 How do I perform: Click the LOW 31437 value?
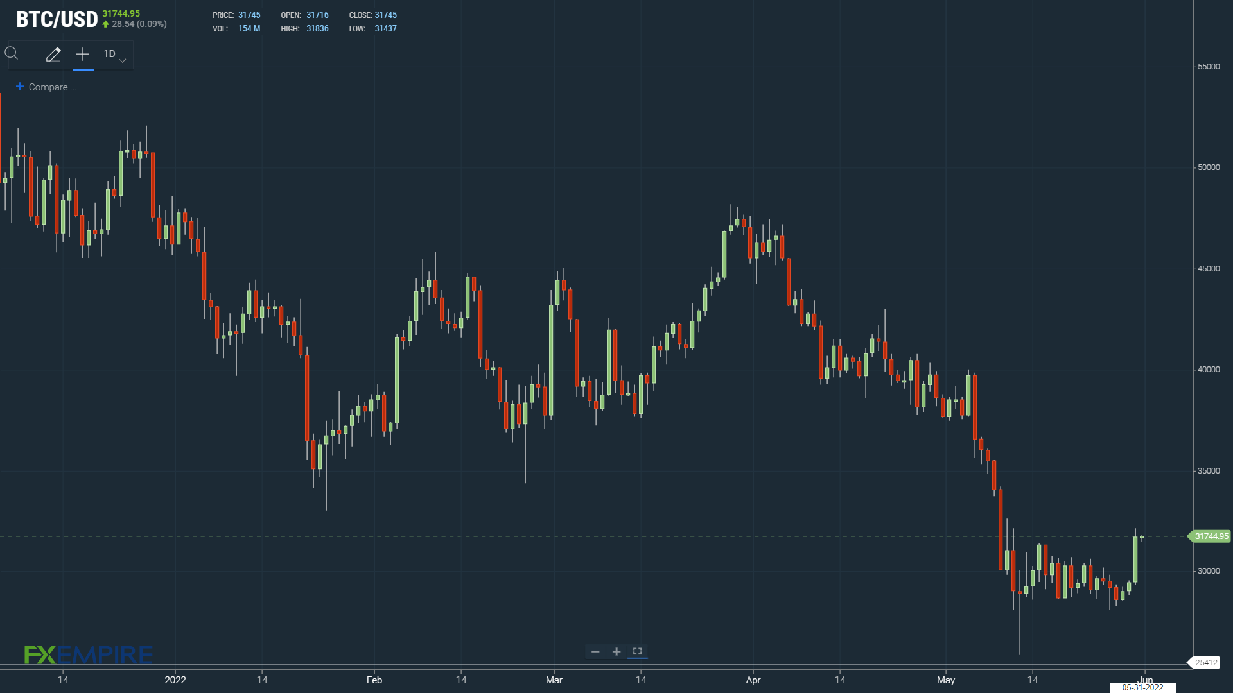(x=385, y=29)
